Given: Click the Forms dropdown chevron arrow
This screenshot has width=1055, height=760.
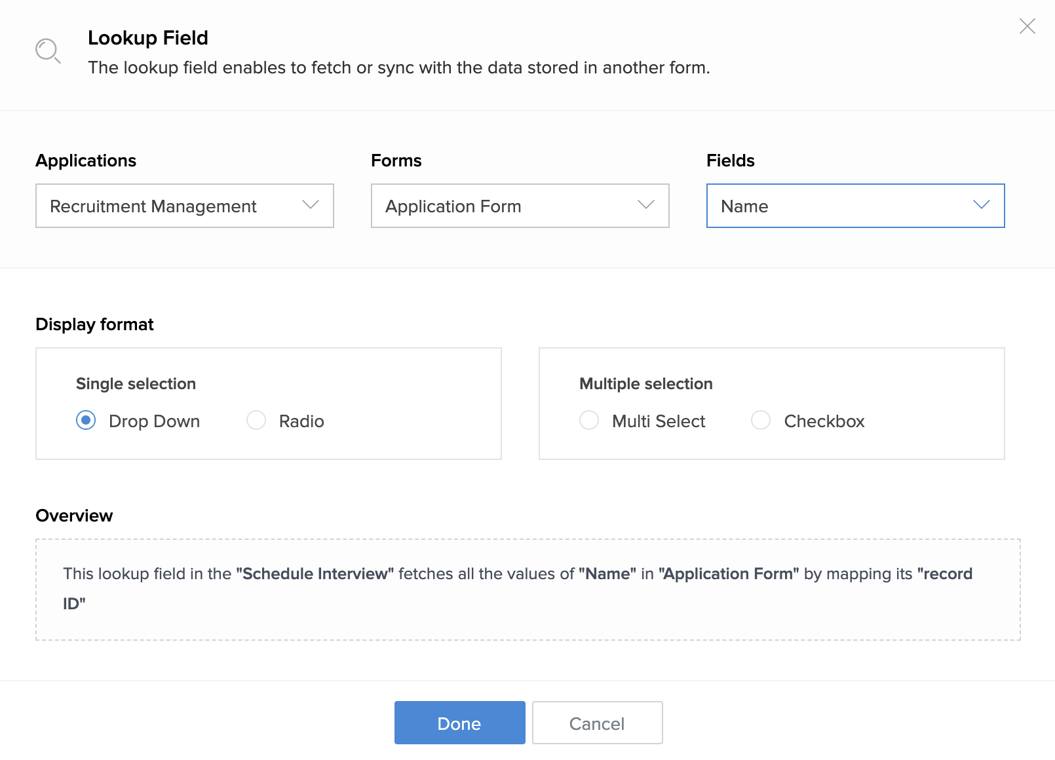Looking at the screenshot, I should click(646, 205).
